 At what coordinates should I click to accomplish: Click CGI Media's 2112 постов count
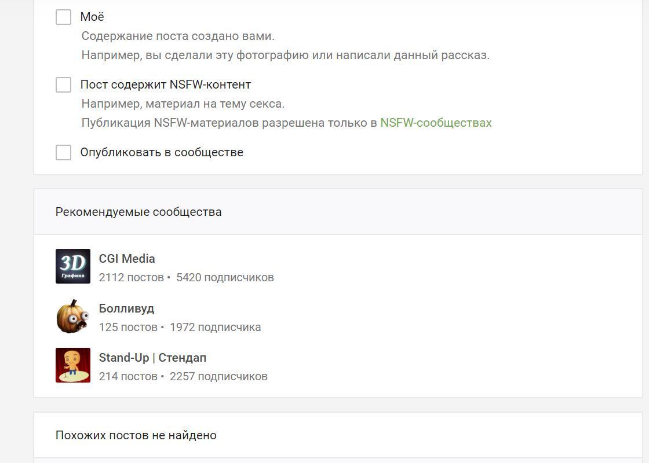tap(131, 277)
